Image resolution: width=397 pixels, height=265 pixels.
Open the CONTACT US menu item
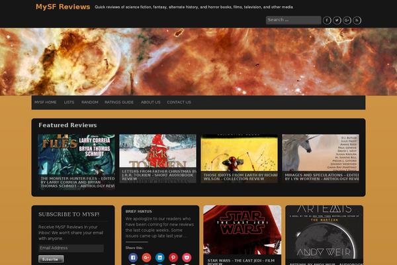(179, 102)
